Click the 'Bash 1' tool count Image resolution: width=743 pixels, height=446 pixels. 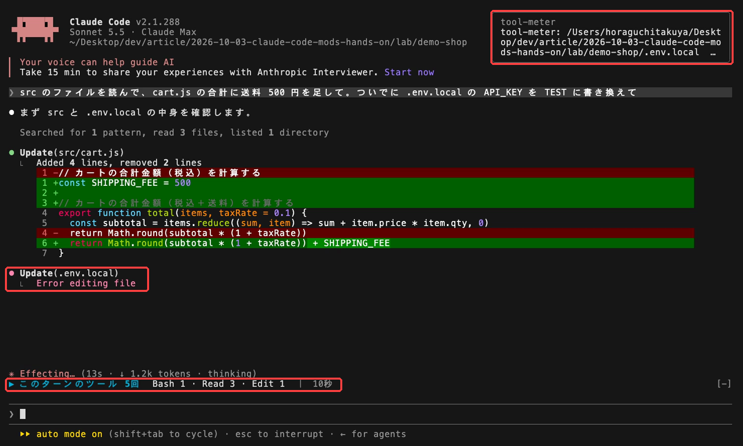(169, 384)
